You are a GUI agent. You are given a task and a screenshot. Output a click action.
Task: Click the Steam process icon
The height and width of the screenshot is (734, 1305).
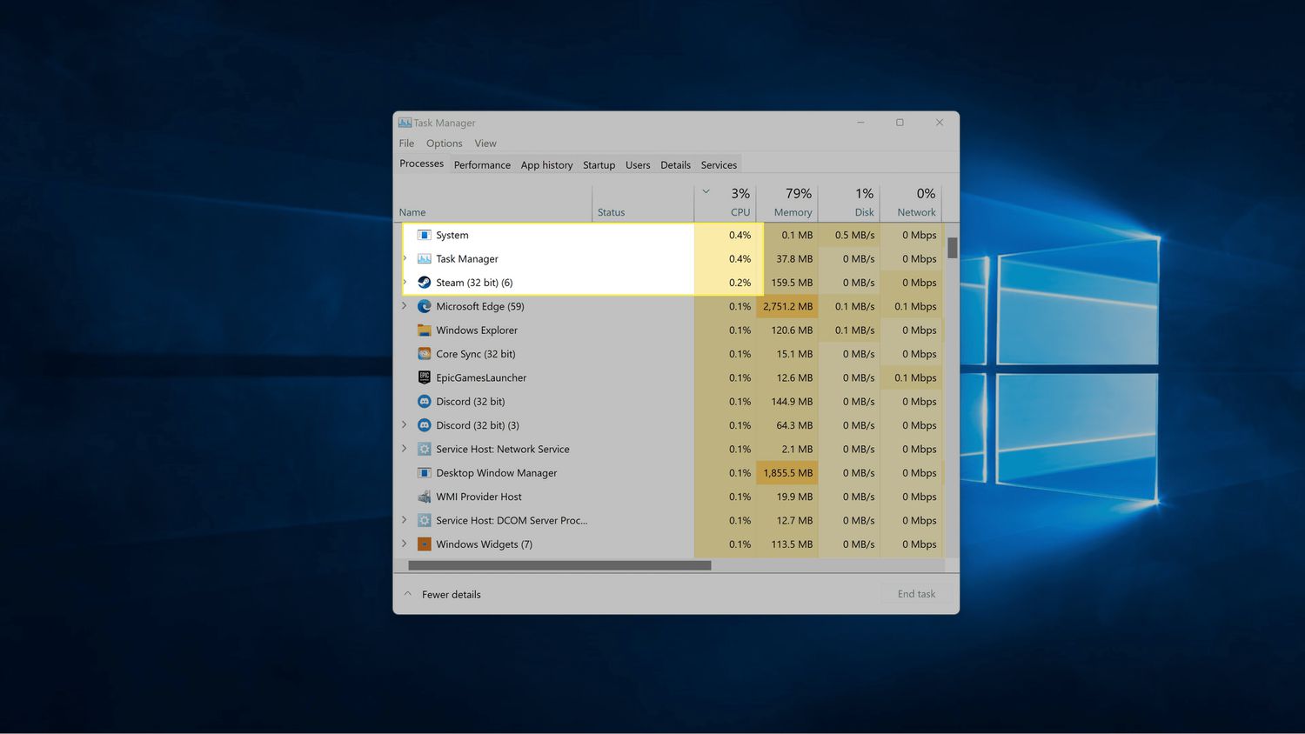(x=424, y=283)
